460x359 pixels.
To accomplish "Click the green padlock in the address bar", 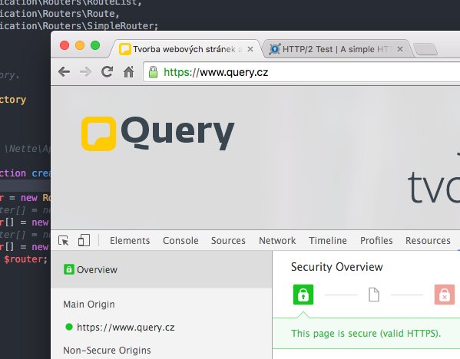I will 153,72.
